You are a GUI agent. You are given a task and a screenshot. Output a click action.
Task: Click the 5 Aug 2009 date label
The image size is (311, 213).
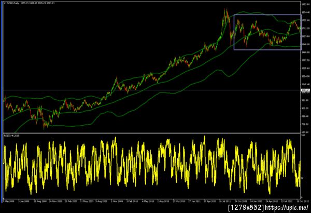tap(102, 201)
